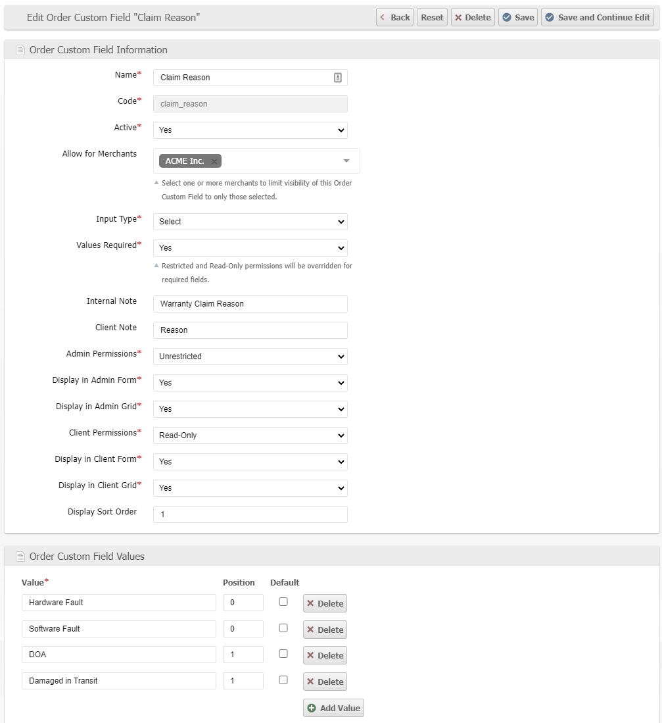The width and height of the screenshot is (662, 723).
Task: Remove the ACME Inc. merchant tag
Action: click(214, 161)
